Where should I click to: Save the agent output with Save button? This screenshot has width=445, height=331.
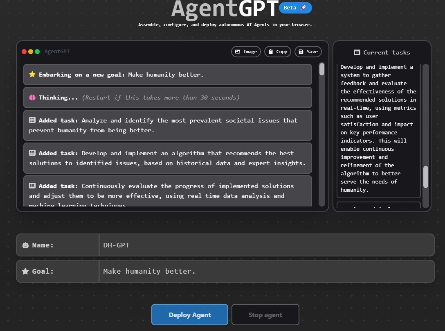308,52
